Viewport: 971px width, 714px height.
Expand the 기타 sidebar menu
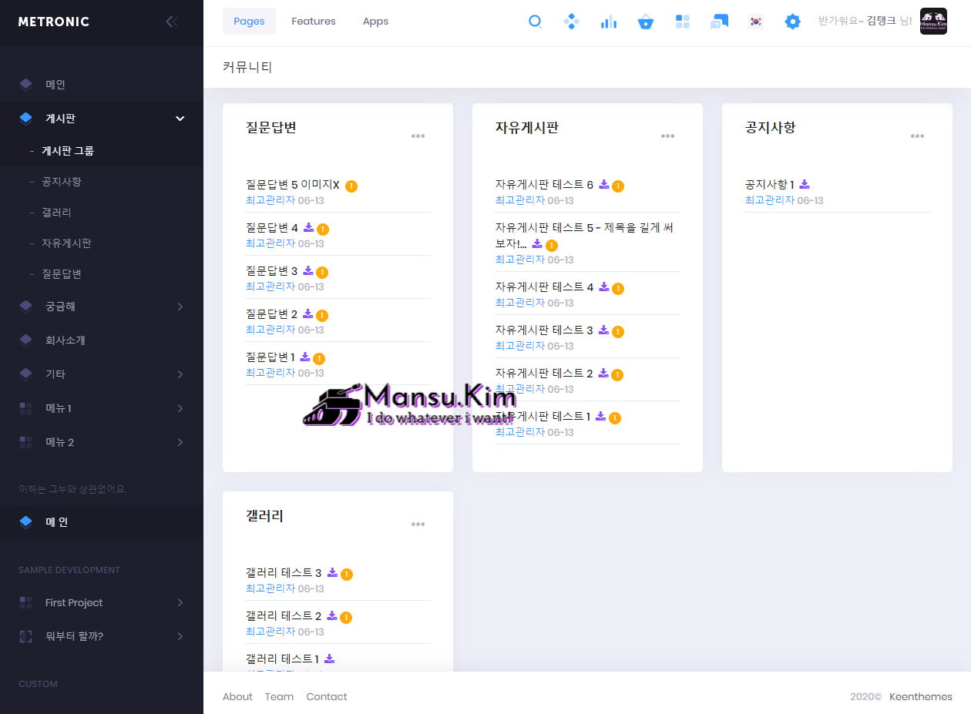coord(180,374)
